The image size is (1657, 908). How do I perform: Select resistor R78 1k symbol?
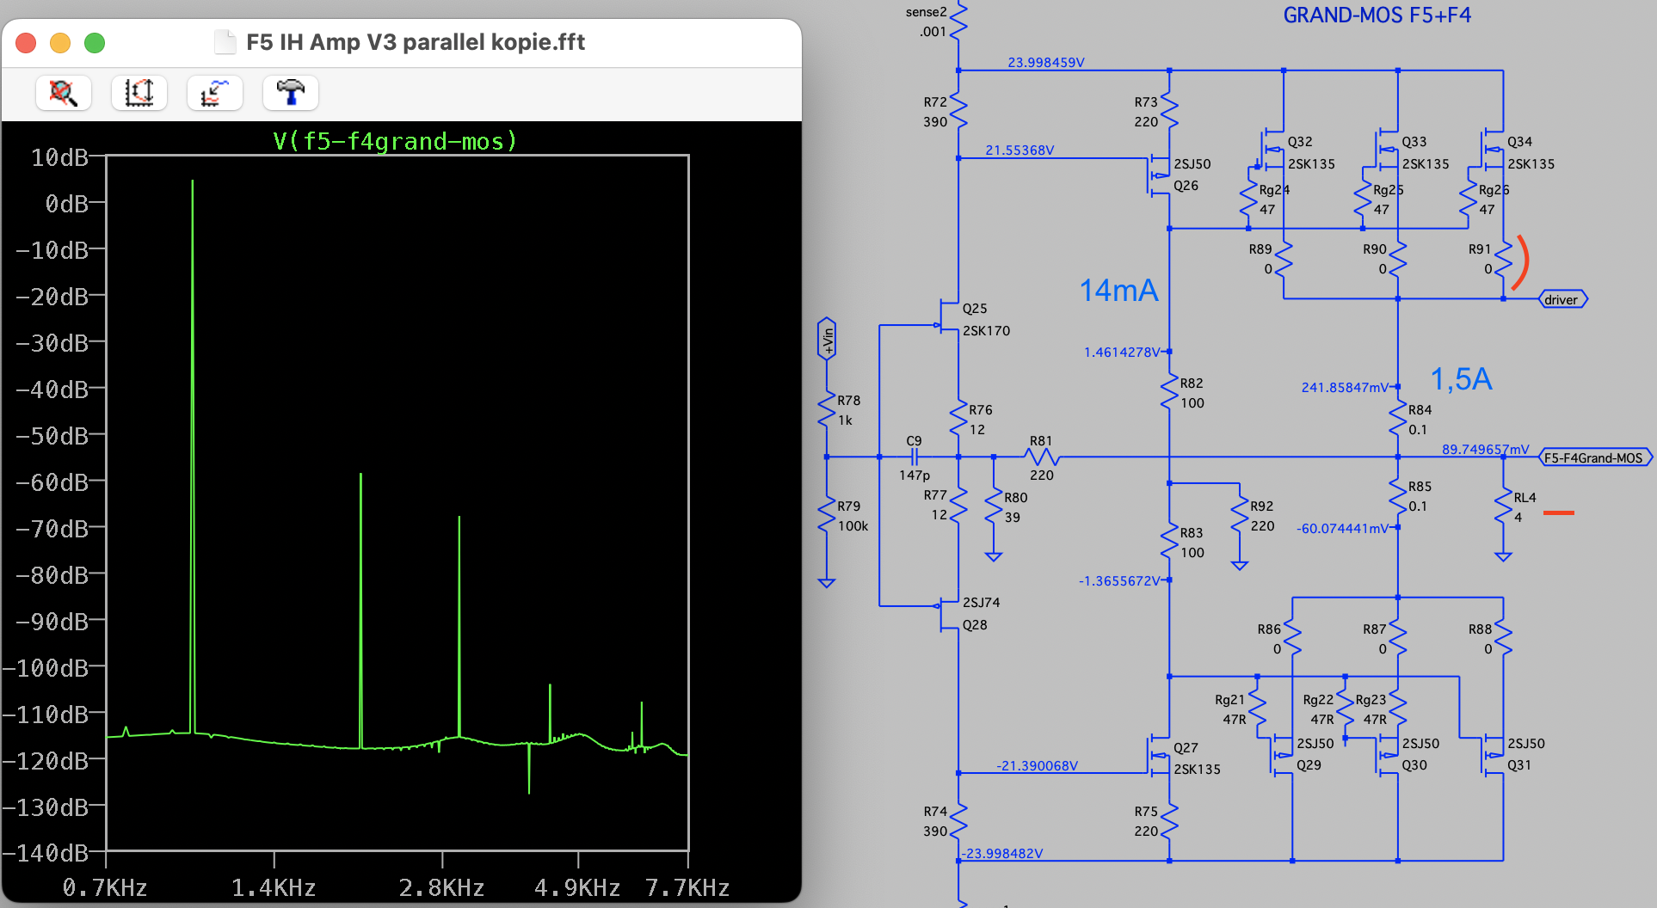(x=827, y=410)
